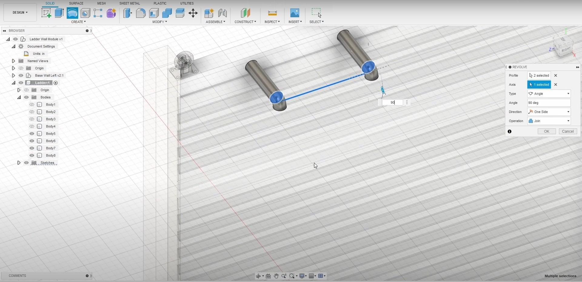Viewport: 582px width, 282px height.
Task: Show hidden Body2
Action: click(32, 112)
